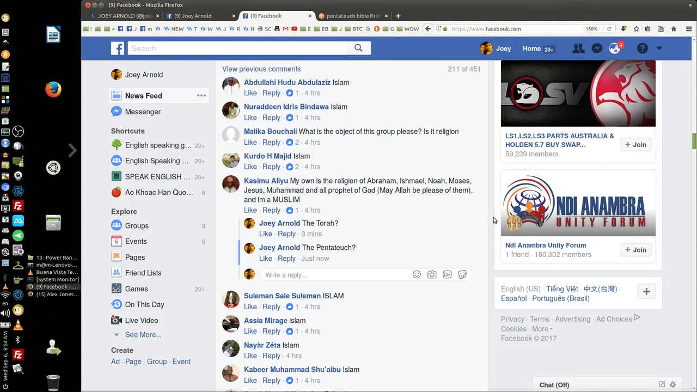Image resolution: width=697 pixels, height=392 pixels.
Task: Open Events in Explore section
Action: pos(136,241)
